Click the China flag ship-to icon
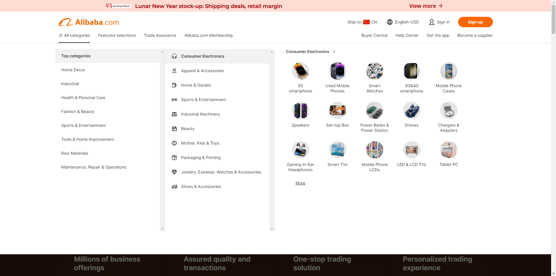The image size is (556, 276). point(366,22)
